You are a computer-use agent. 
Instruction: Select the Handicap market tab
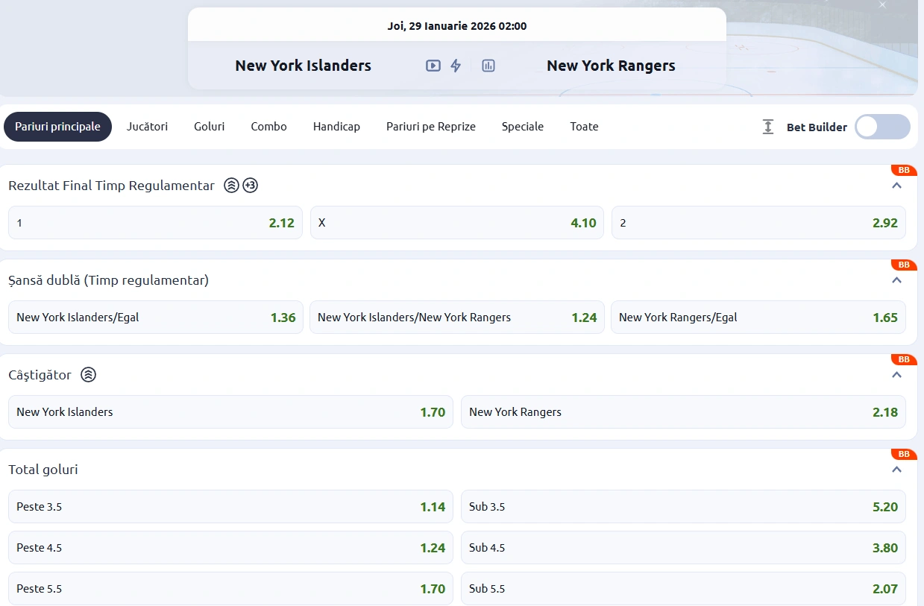click(x=336, y=127)
